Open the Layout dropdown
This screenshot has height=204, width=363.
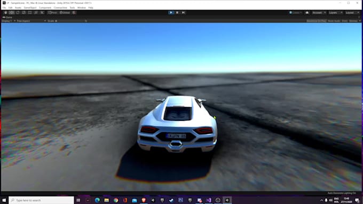(352, 12)
